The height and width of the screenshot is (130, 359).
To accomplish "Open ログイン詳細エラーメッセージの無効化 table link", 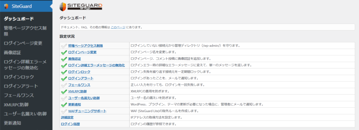I will point(96,65).
